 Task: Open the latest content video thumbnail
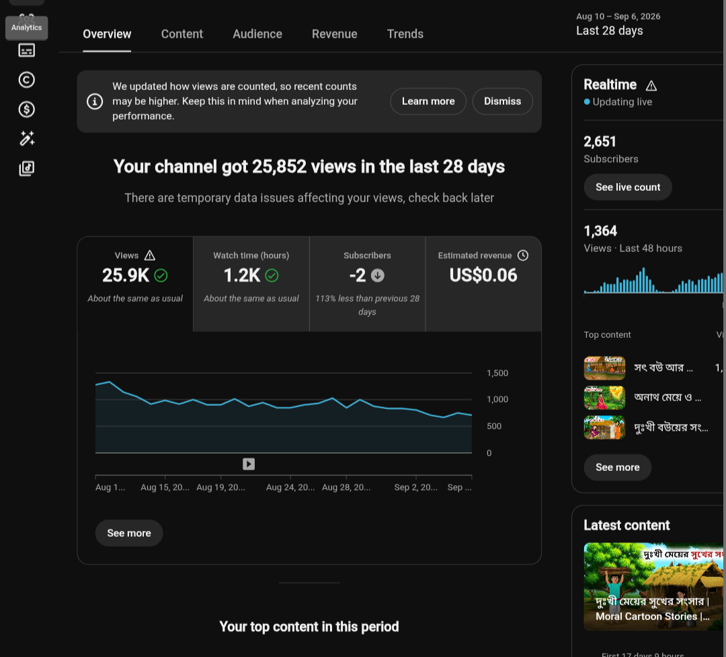654,586
